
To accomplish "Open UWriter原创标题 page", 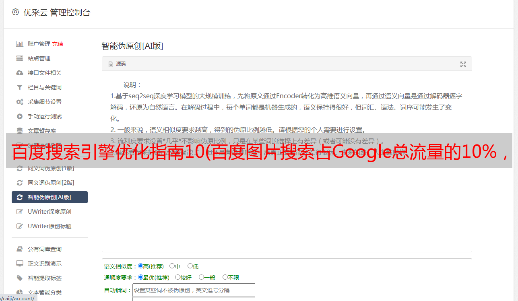I will coord(50,226).
